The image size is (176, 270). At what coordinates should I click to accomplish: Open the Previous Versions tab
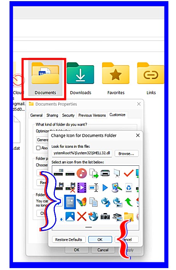tap(92, 115)
